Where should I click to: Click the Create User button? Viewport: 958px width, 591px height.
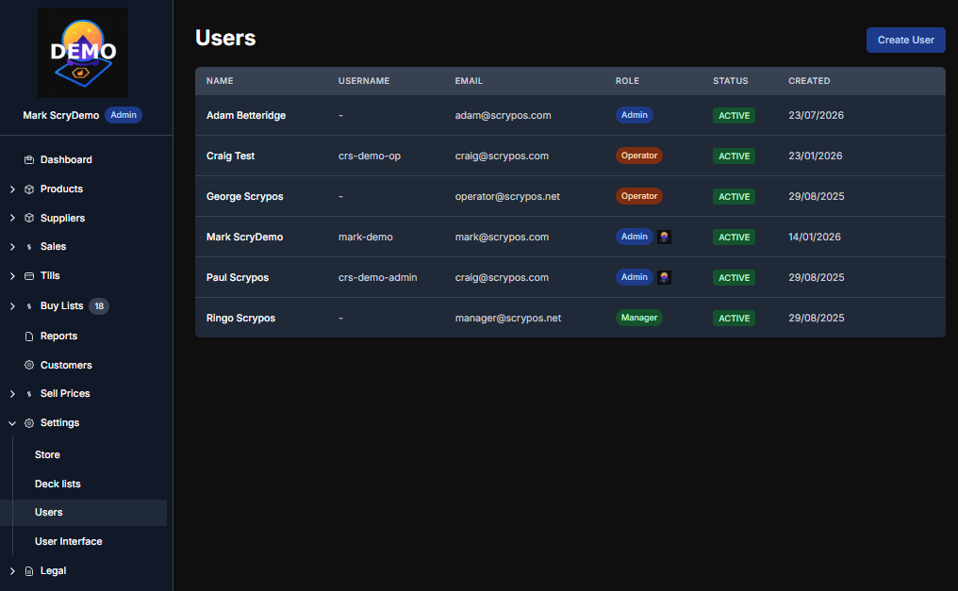pos(905,41)
